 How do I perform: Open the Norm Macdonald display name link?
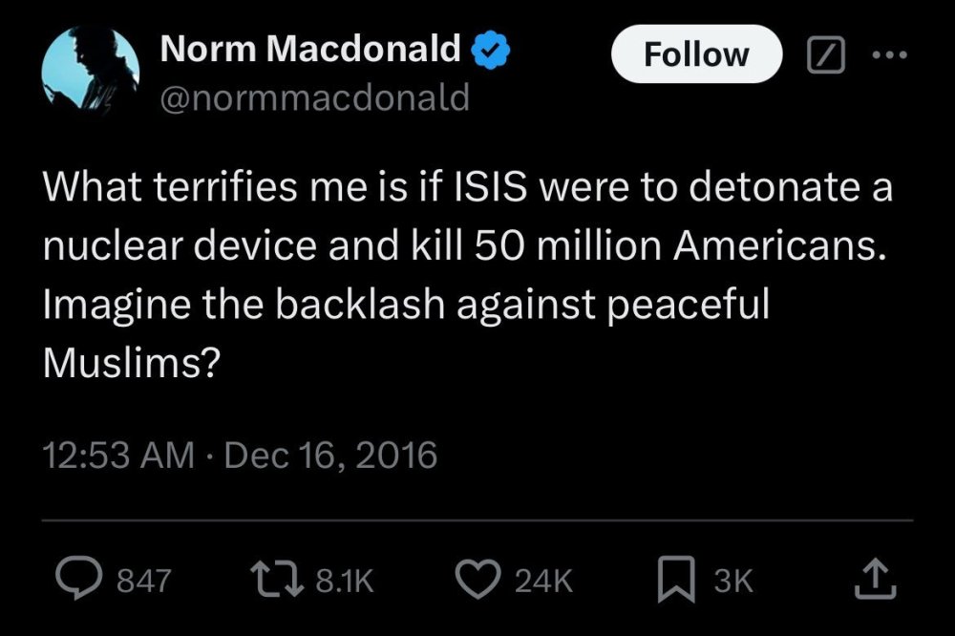pyautogui.click(x=311, y=49)
